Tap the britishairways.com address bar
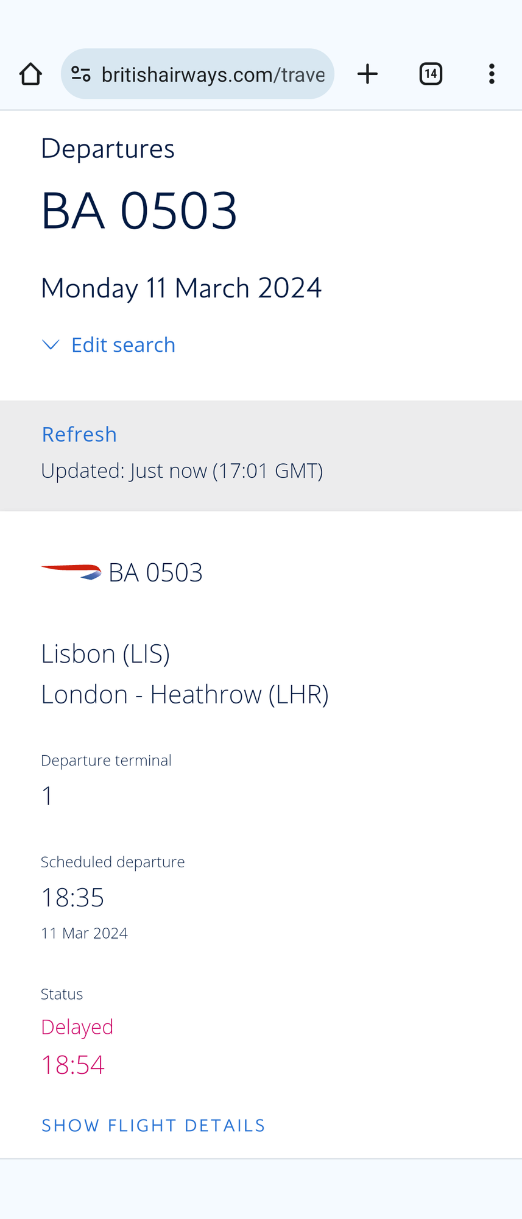The height and width of the screenshot is (1219, 522). (x=213, y=74)
